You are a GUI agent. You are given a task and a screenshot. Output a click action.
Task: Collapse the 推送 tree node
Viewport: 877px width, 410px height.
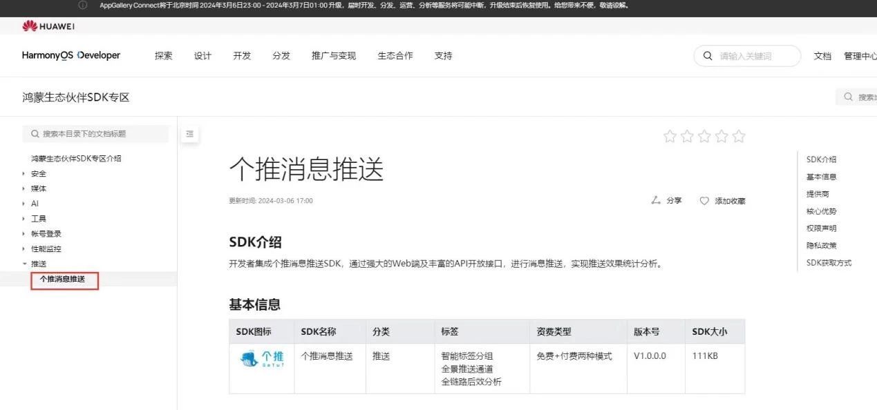24,264
